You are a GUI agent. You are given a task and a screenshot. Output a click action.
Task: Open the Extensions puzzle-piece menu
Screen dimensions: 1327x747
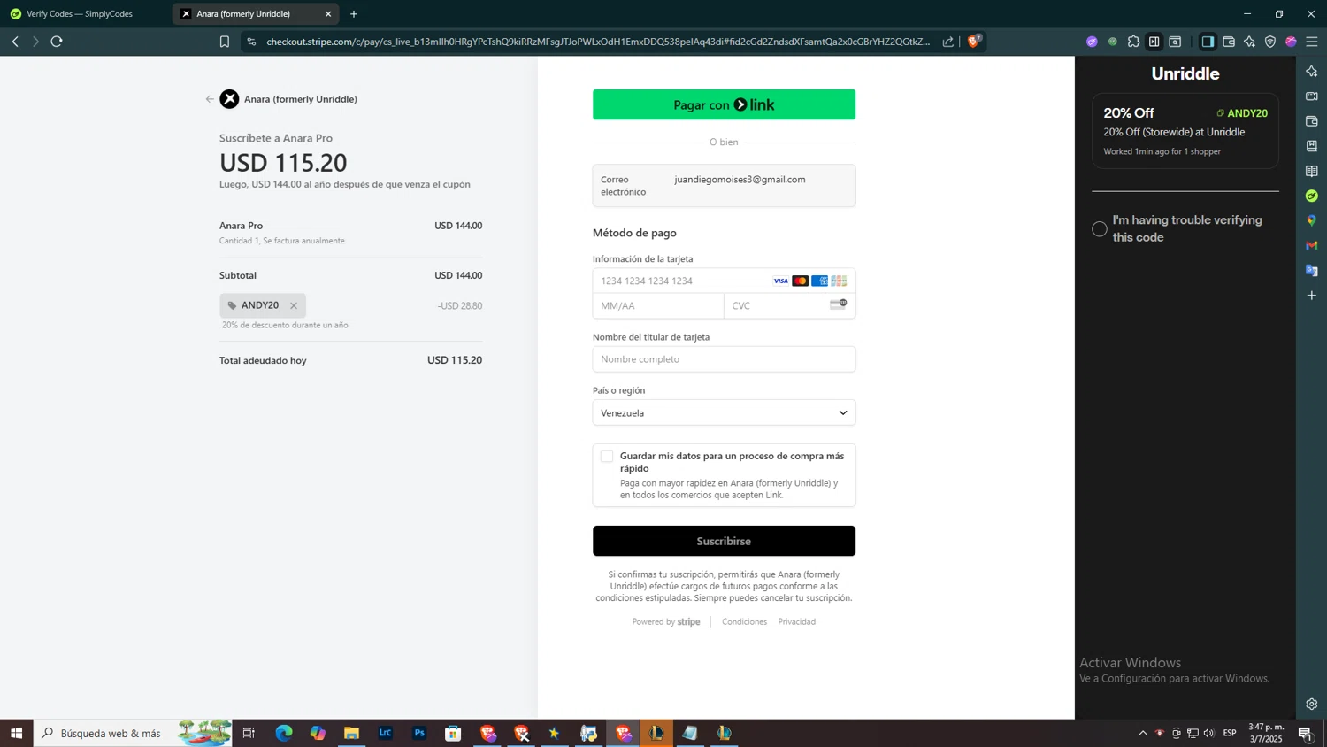pos(1133,42)
